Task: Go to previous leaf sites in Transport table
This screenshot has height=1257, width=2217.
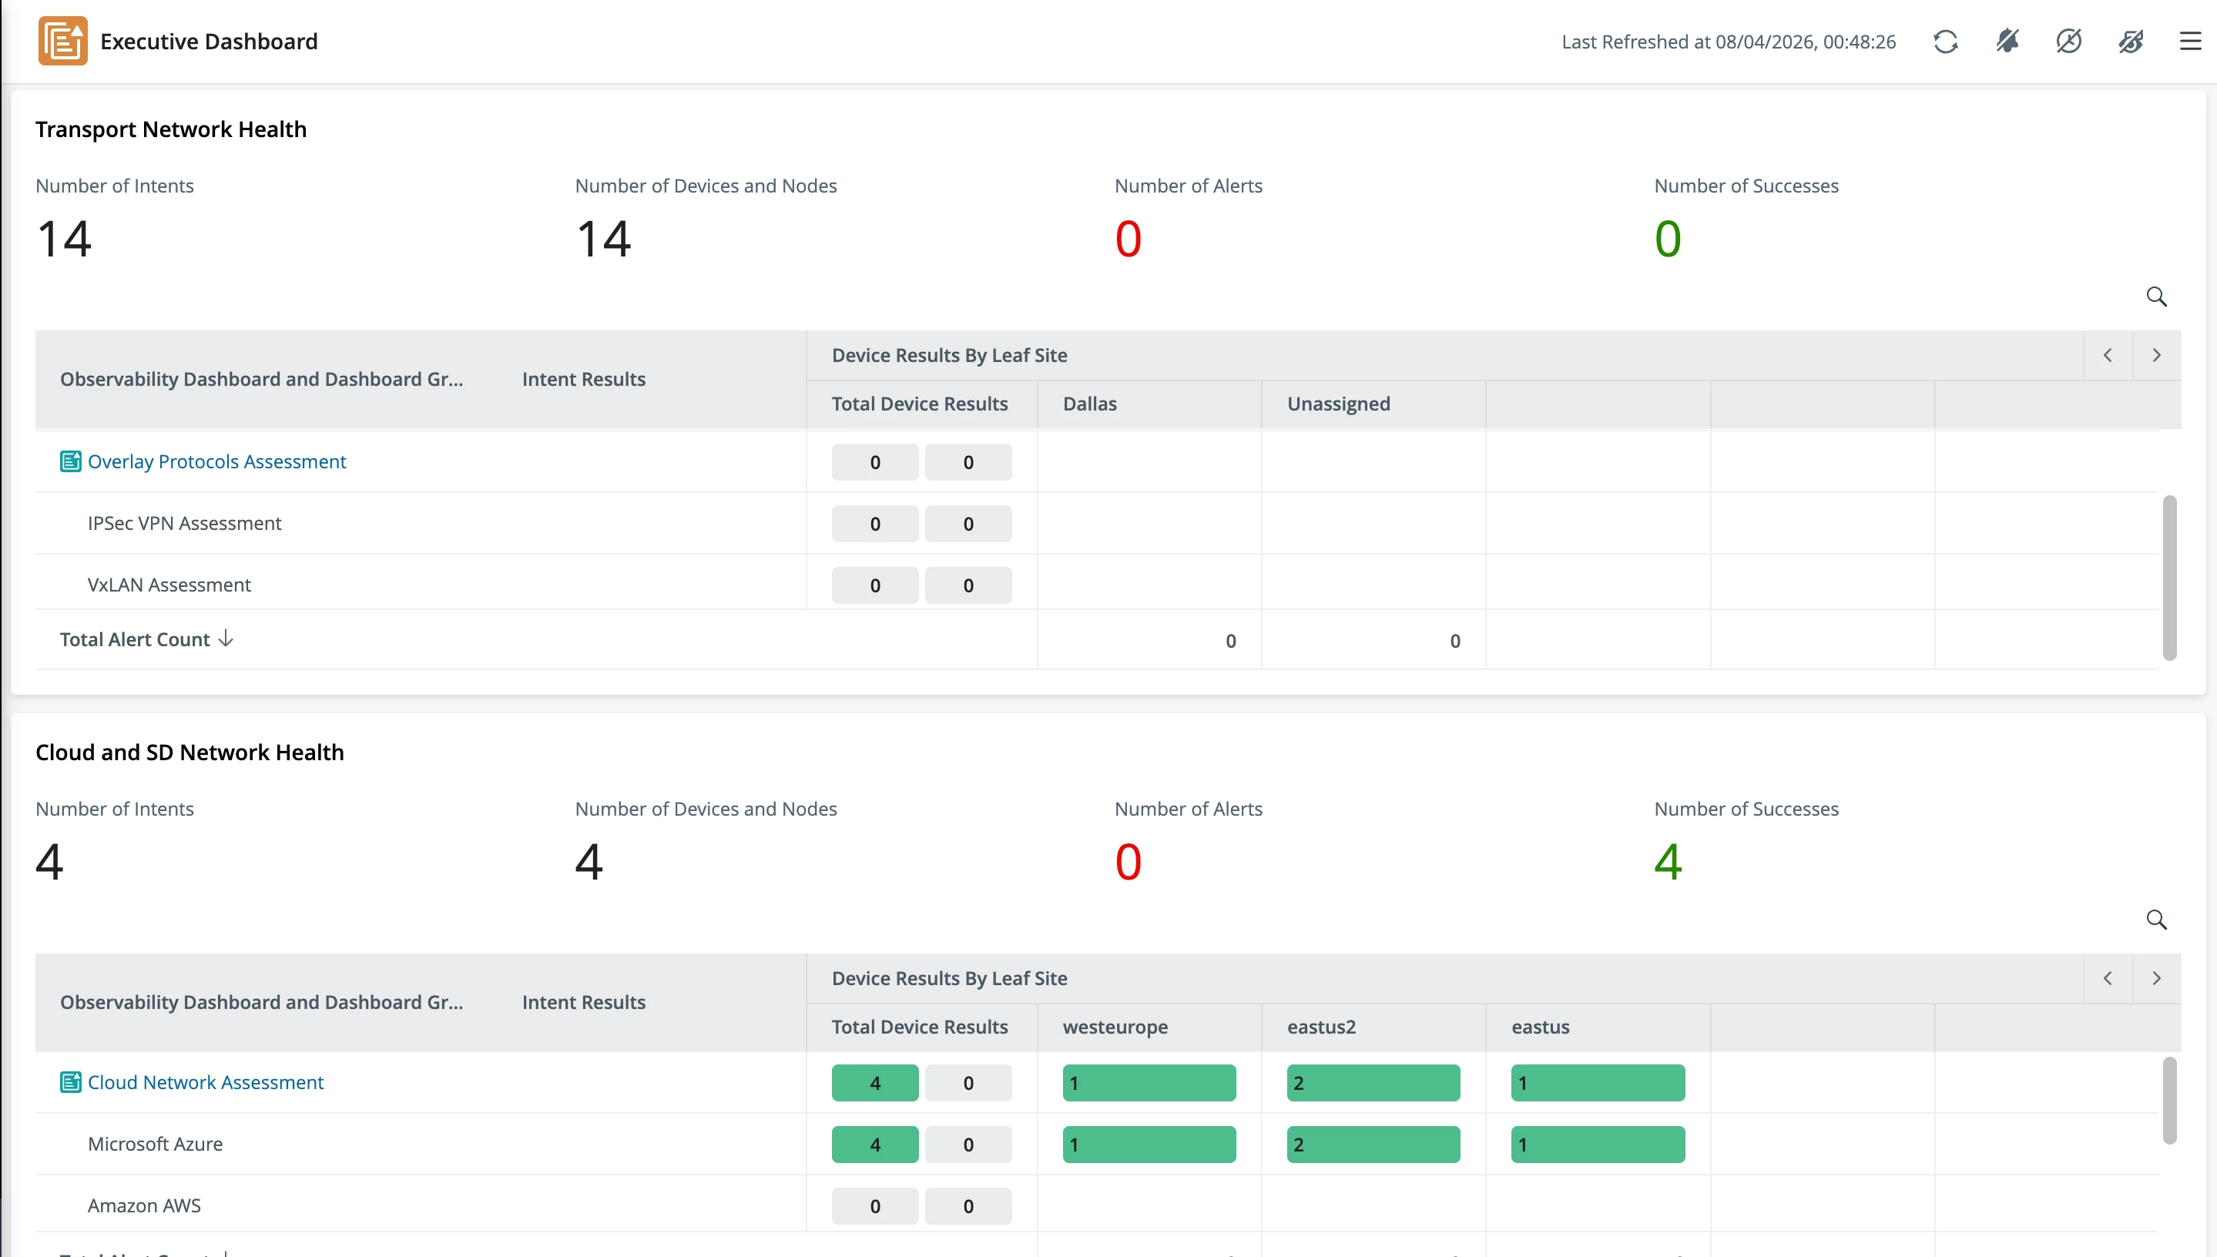Action: pos(2108,355)
